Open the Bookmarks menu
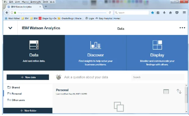 [35, 2]
